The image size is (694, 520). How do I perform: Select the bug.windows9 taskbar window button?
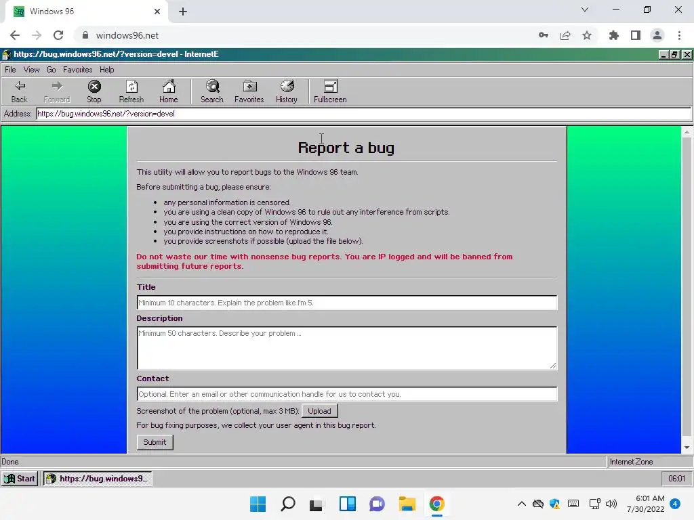(98, 479)
